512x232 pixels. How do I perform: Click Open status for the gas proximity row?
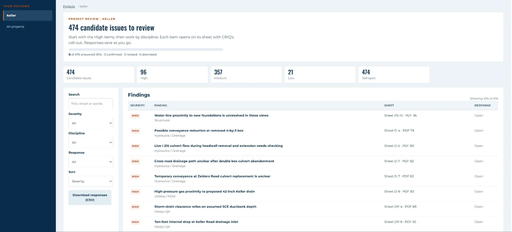[479, 192]
